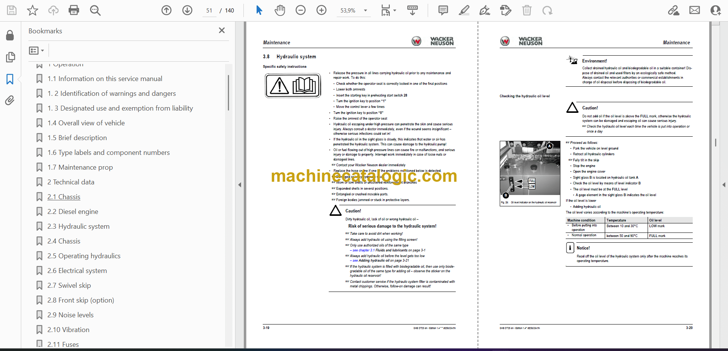Open the share with others account icon
Image resolution: width=728 pixels, height=351 pixels.
(715, 10)
